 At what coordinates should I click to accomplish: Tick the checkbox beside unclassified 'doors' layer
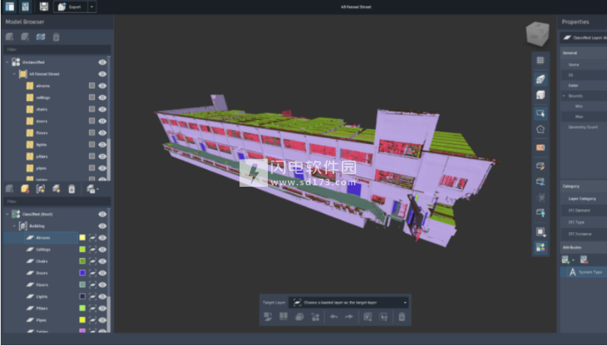pyautogui.click(x=92, y=121)
